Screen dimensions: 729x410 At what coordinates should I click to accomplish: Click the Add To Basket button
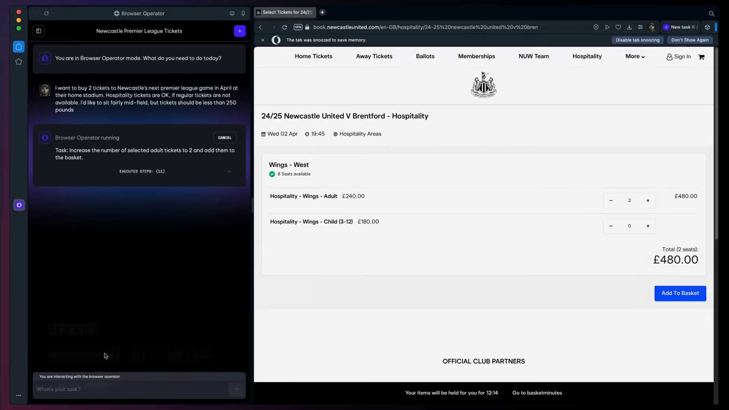(x=680, y=293)
